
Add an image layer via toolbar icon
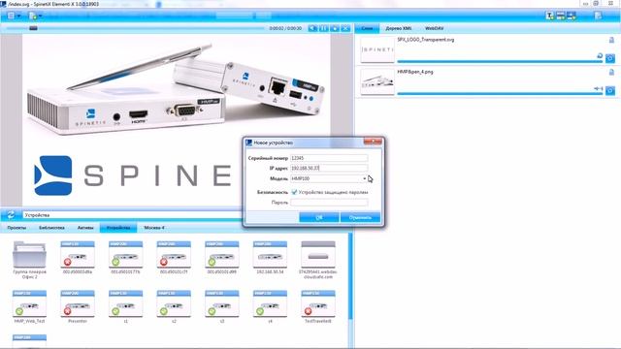click(x=572, y=16)
